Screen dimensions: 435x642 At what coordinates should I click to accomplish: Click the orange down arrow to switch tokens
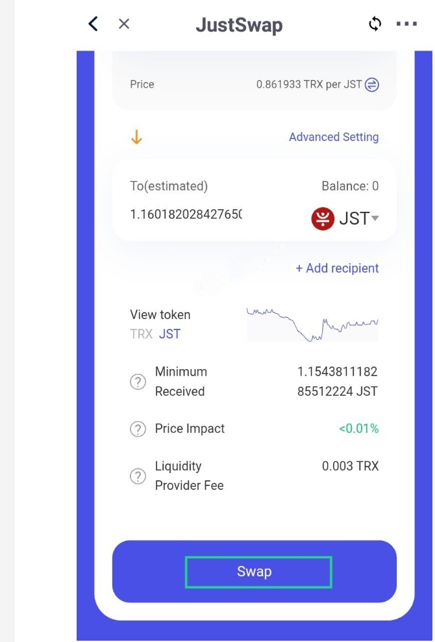[x=136, y=138]
